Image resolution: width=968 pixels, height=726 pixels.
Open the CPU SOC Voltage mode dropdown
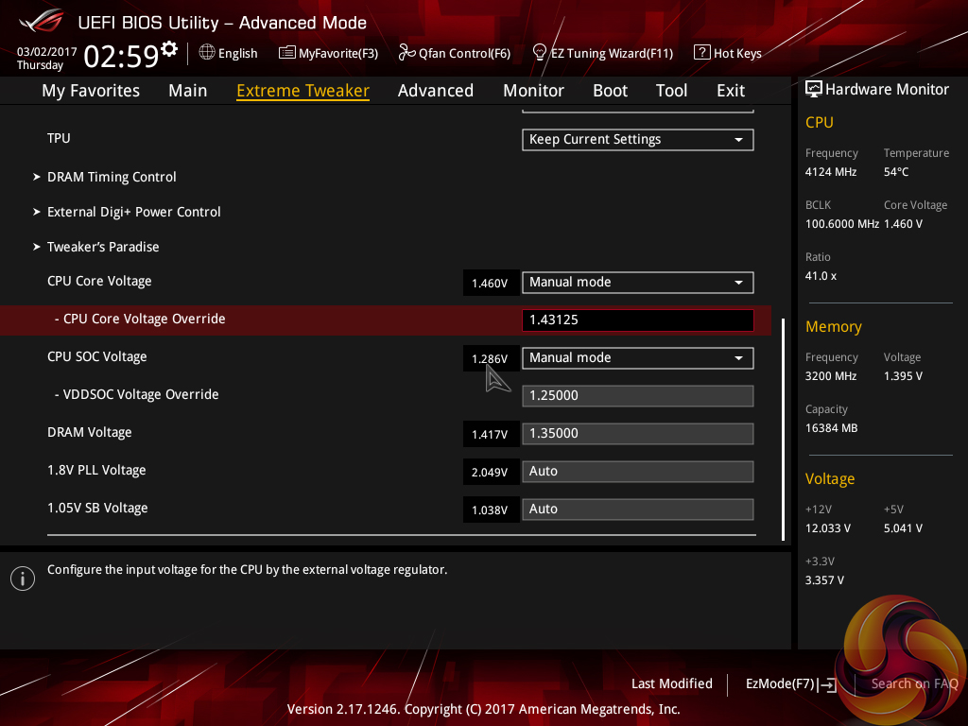(x=637, y=358)
